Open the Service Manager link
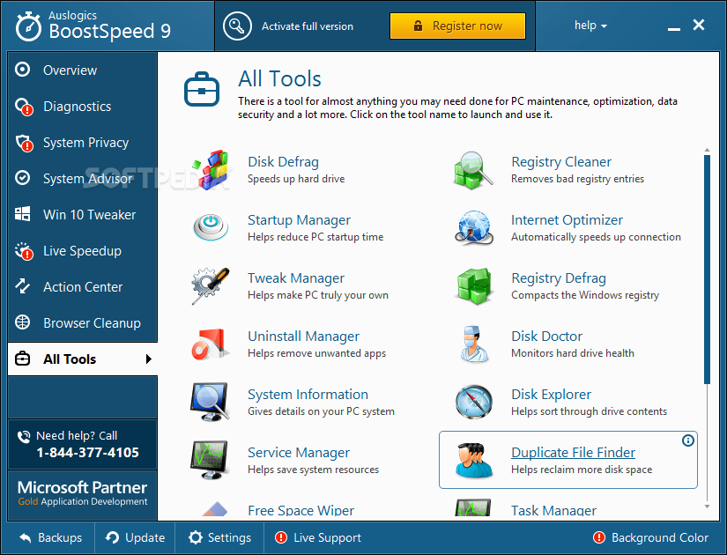Image resolution: width=727 pixels, height=555 pixels. click(x=299, y=453)
